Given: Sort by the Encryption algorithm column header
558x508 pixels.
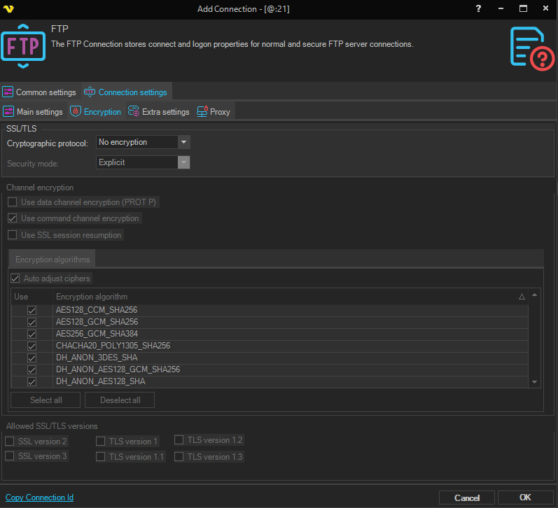Looking at the screenshot, I should point(280,297).
